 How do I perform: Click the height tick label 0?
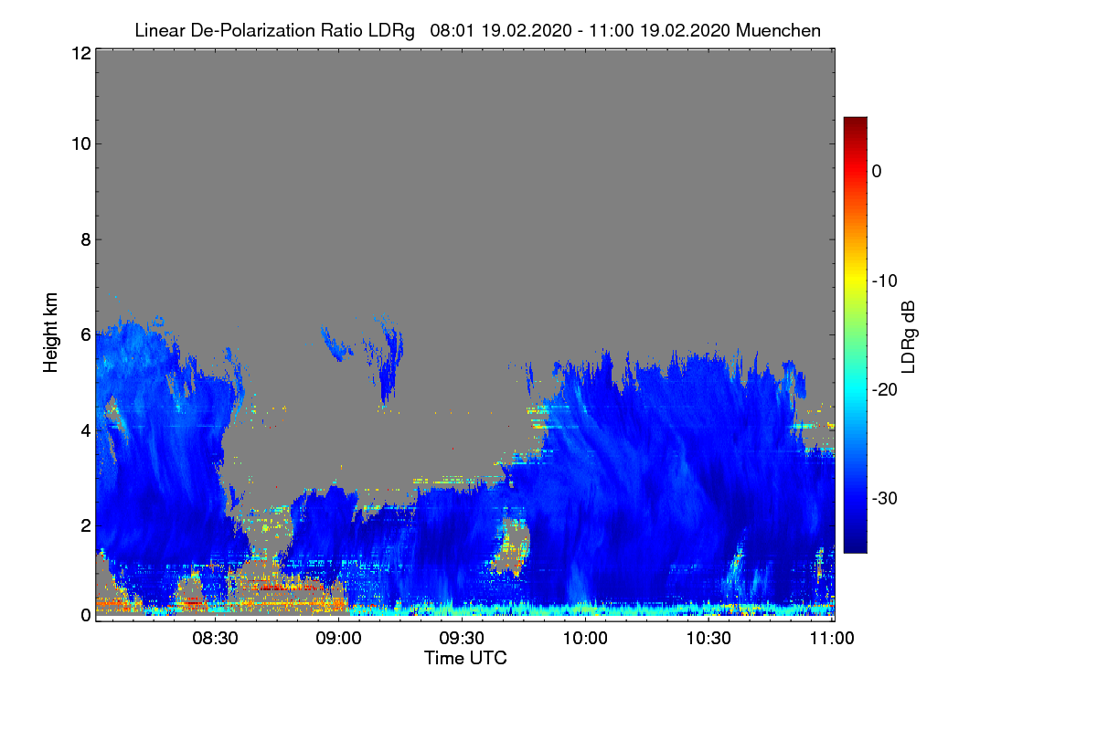(85, 615)
